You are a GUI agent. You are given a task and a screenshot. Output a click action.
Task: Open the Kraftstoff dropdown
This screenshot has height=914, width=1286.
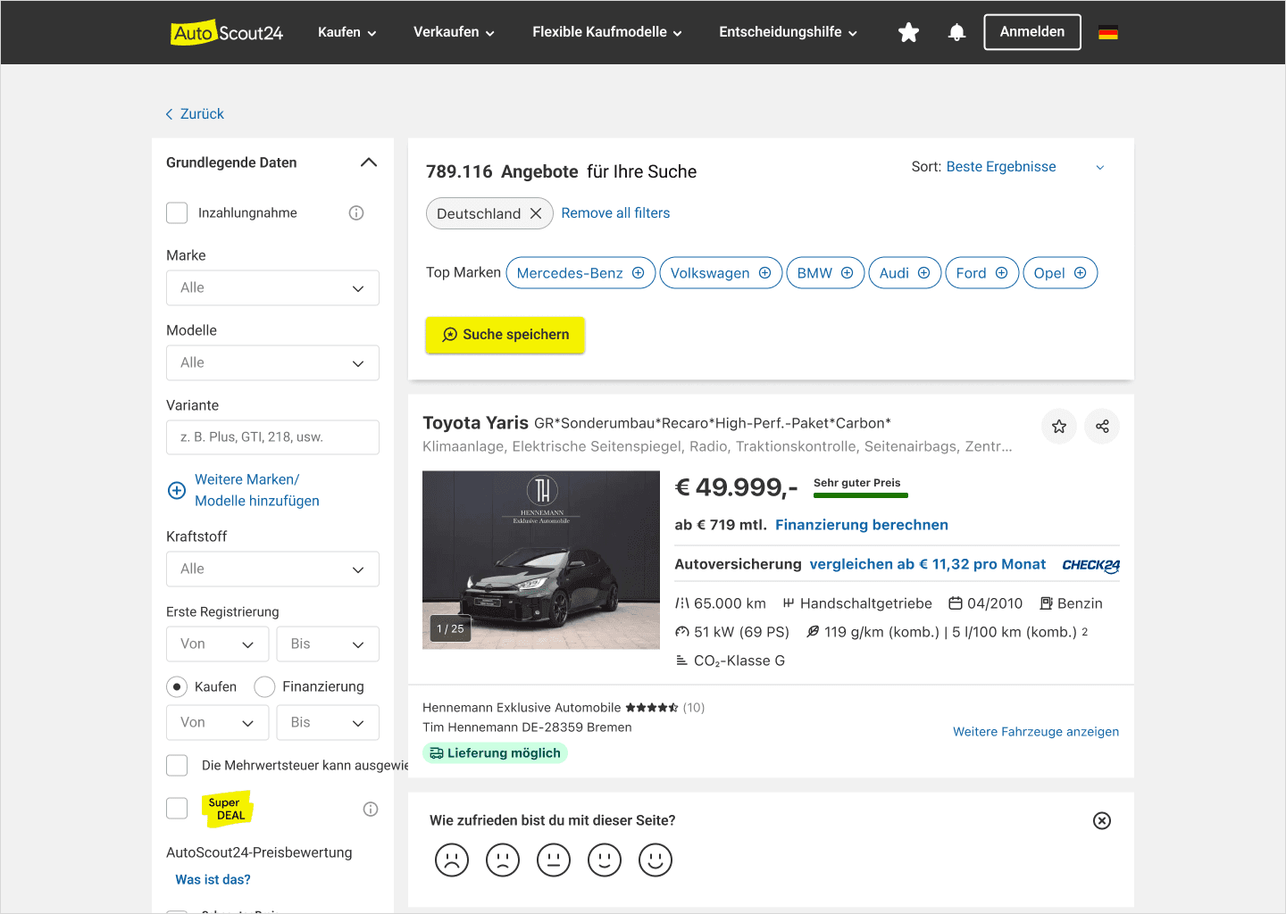point(272,569)
